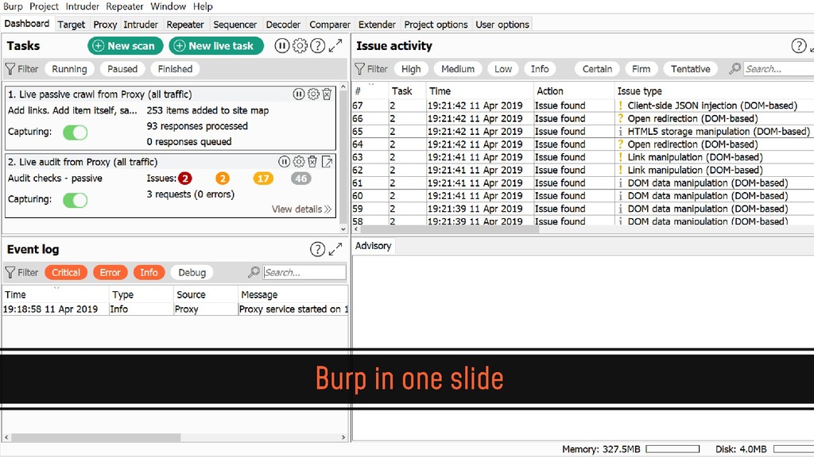Toggle the Tentative confidence filter
Image resolution: width=814 pixels, height=457 pixels.
[691, 69]
